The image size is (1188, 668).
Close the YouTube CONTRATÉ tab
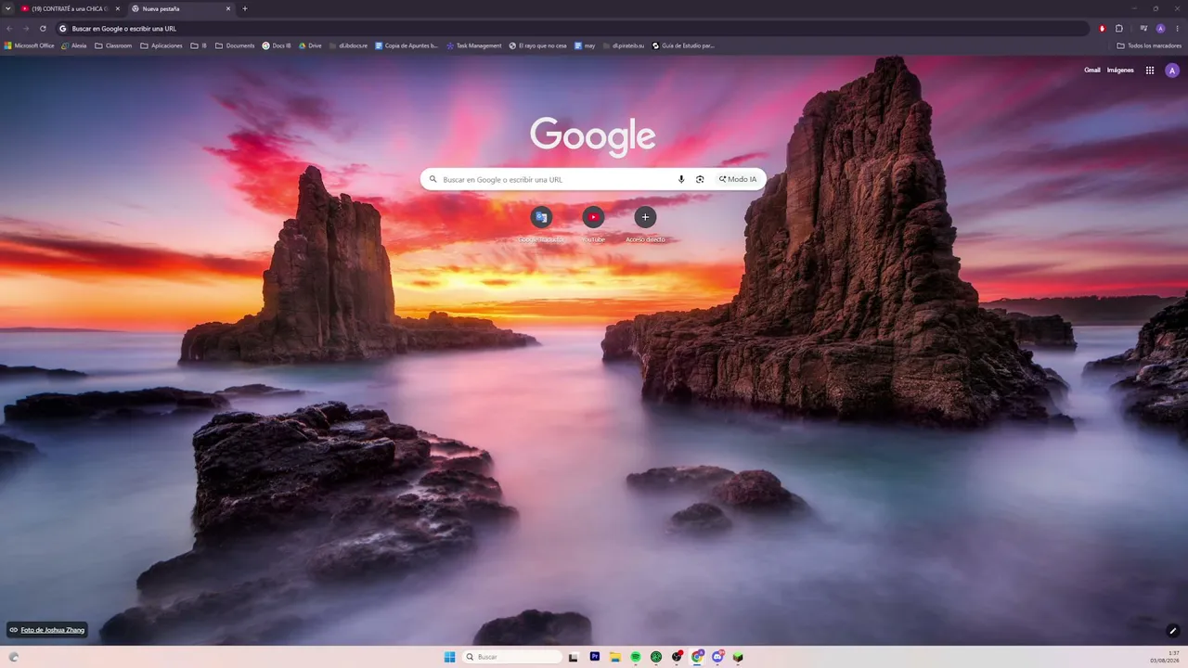118,8
